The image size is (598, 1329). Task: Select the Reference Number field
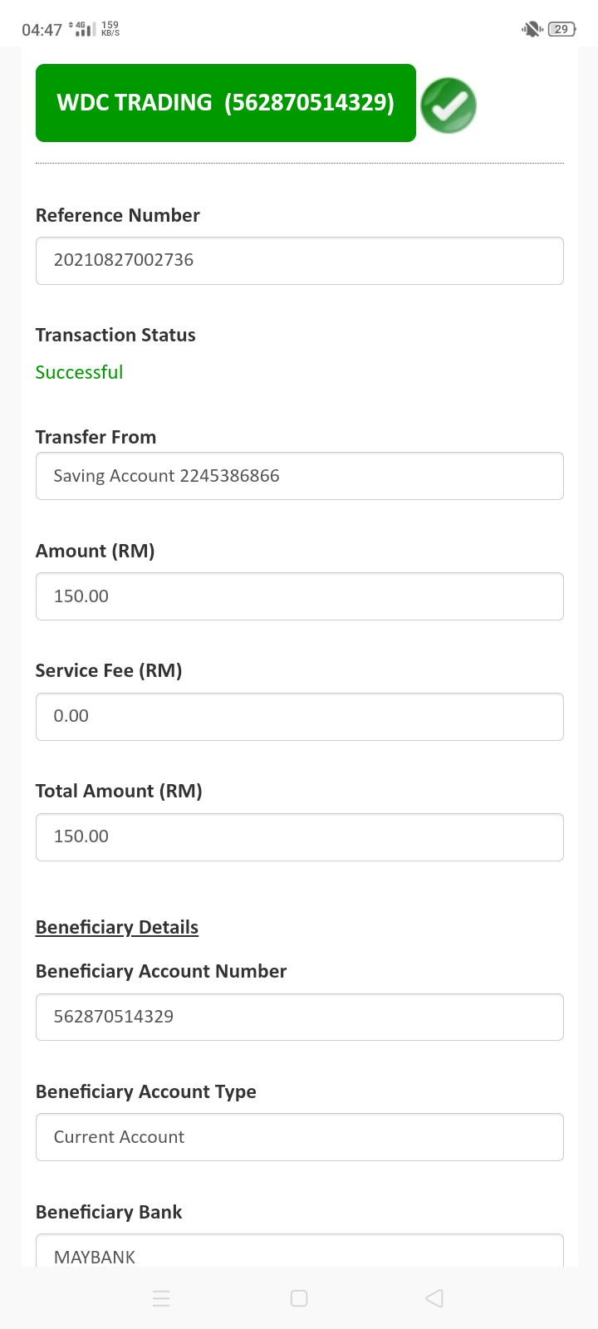pyautogui.click(x=300, y=261)
